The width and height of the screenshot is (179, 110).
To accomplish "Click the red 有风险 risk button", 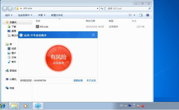I will coord(58,58).
